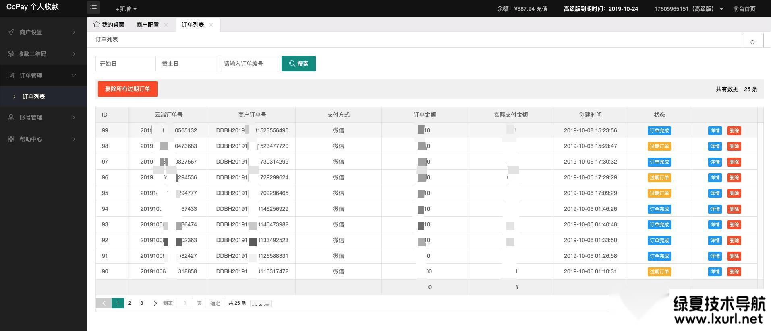Click 详情 for order ID 93

pyautogui.click(x=715, y=225)
